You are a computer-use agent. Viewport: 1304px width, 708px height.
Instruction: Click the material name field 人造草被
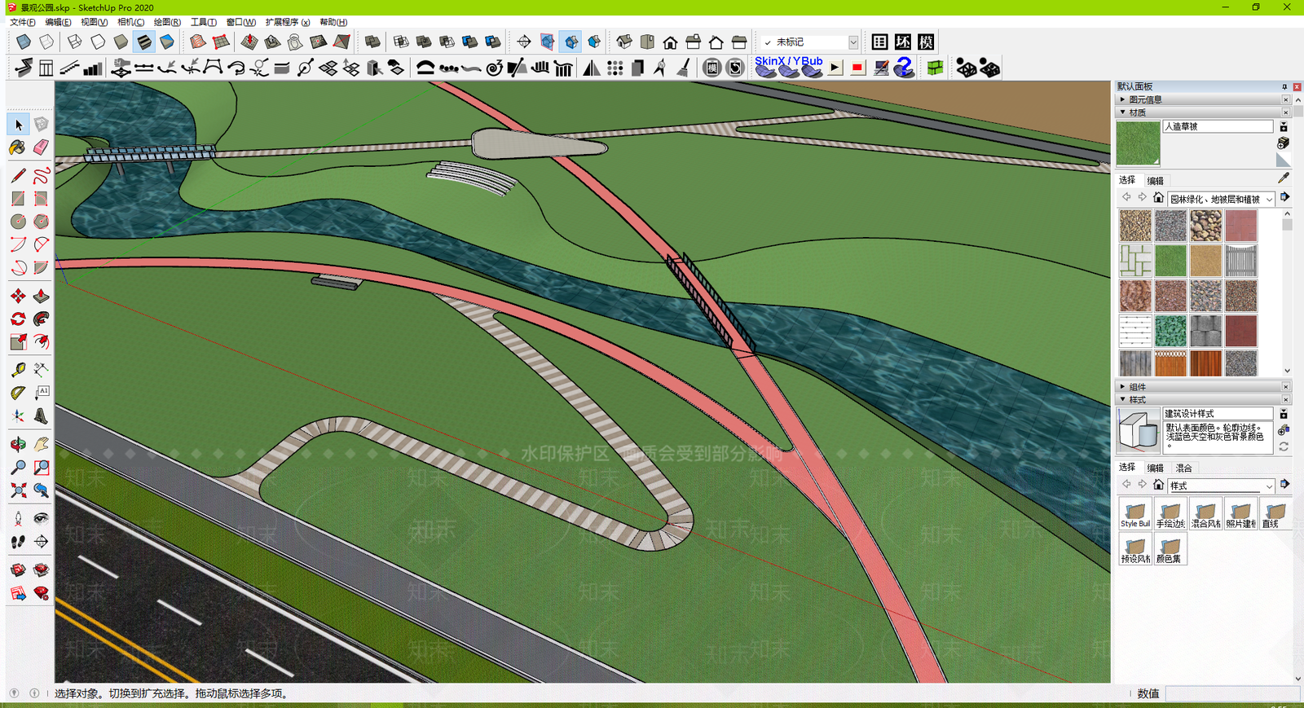[1218, 126]
